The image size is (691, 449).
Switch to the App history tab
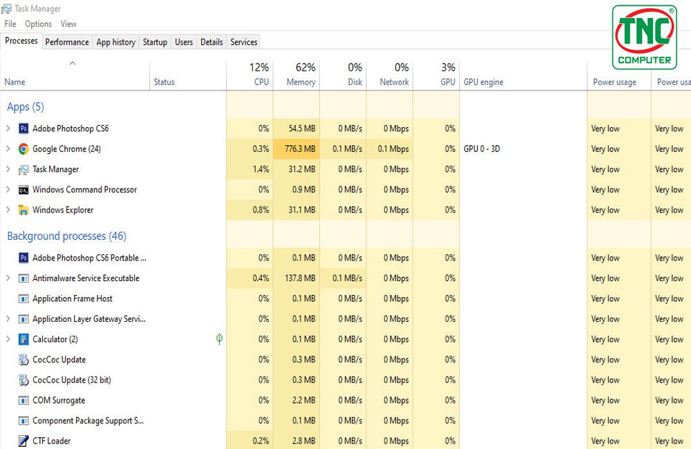(116, 42)
